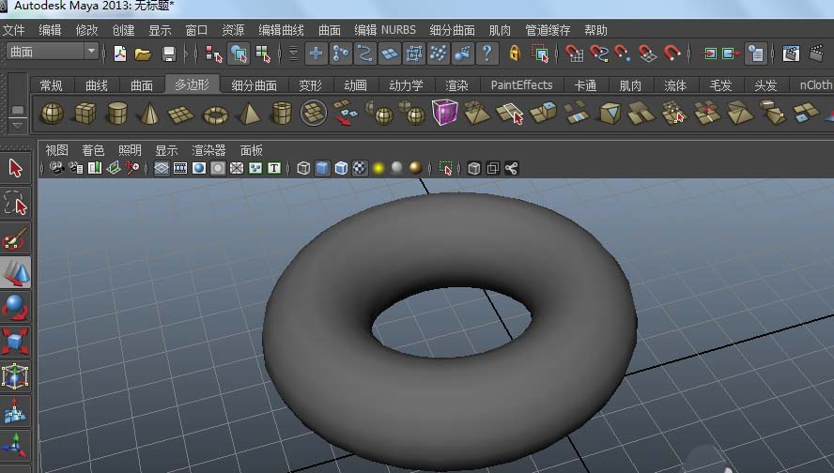This screenshot has height=473, width=834.
Task: Activate the Rotate tool
Action: (x=15, y=307)
